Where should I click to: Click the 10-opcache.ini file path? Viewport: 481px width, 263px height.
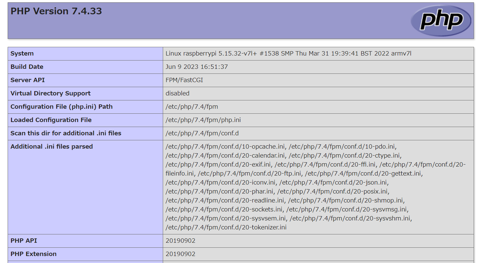pyautogui.click(x=226, y=147)
